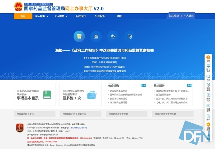Open the 行政权力 menu item
The image size is (215, 149).
(81, 16)
